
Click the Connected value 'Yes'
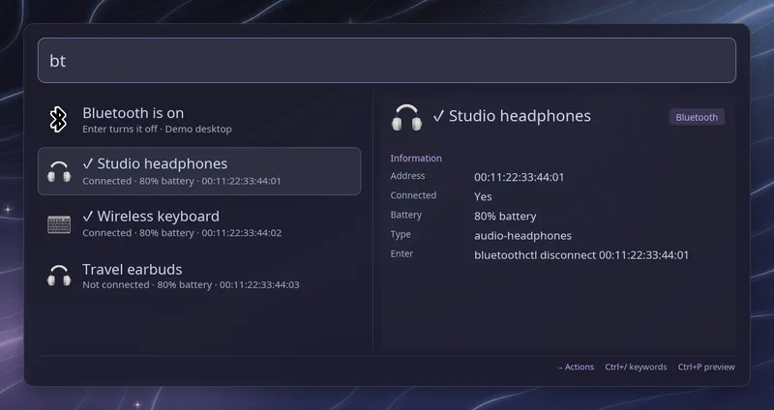point(483,196)
